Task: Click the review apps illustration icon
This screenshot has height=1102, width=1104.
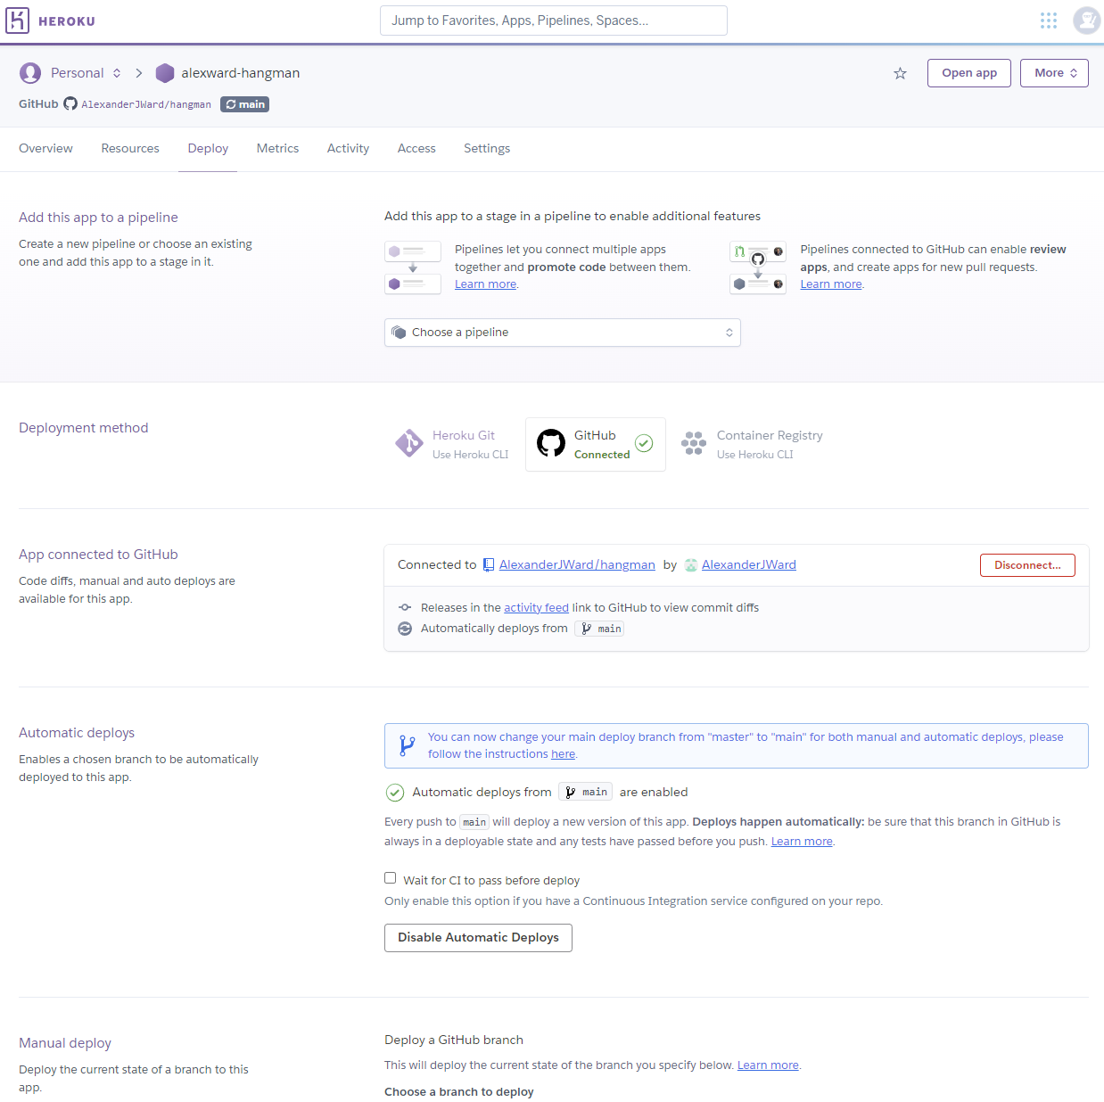Action: point(758,267)
